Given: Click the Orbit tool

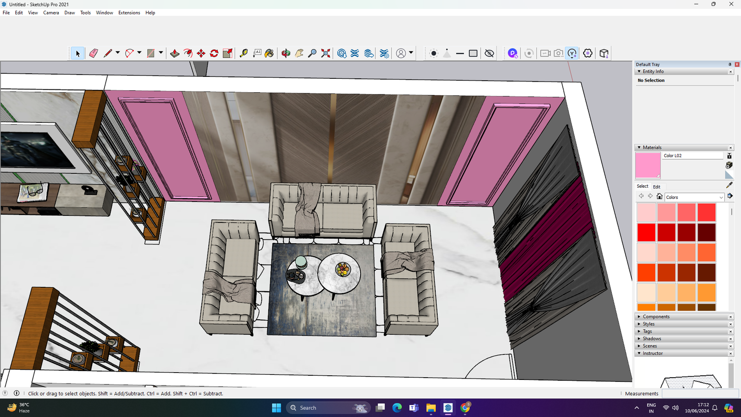Looking at the screenshot, I should pyautogui.click(x=286, y=53).
